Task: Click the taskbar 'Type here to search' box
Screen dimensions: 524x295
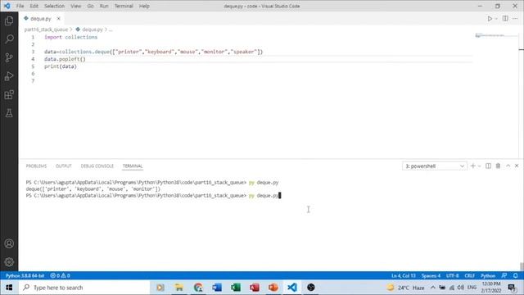Action: [84, 288]
